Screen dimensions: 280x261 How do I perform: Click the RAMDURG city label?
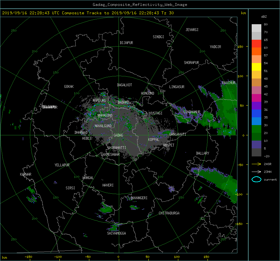click(99, 101)
